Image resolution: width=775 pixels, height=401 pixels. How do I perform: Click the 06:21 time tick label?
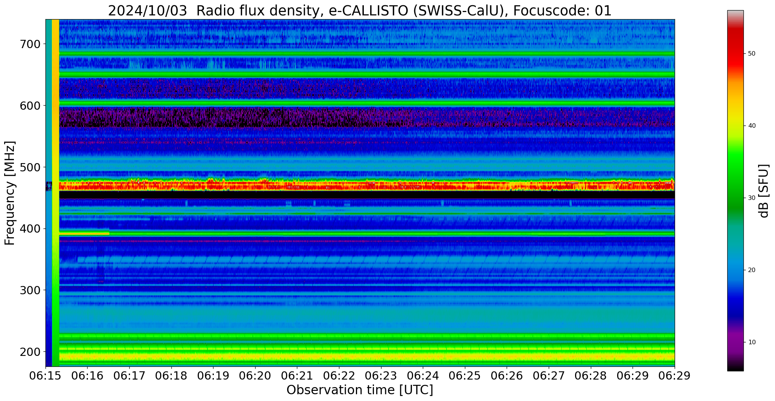(297, 376)
